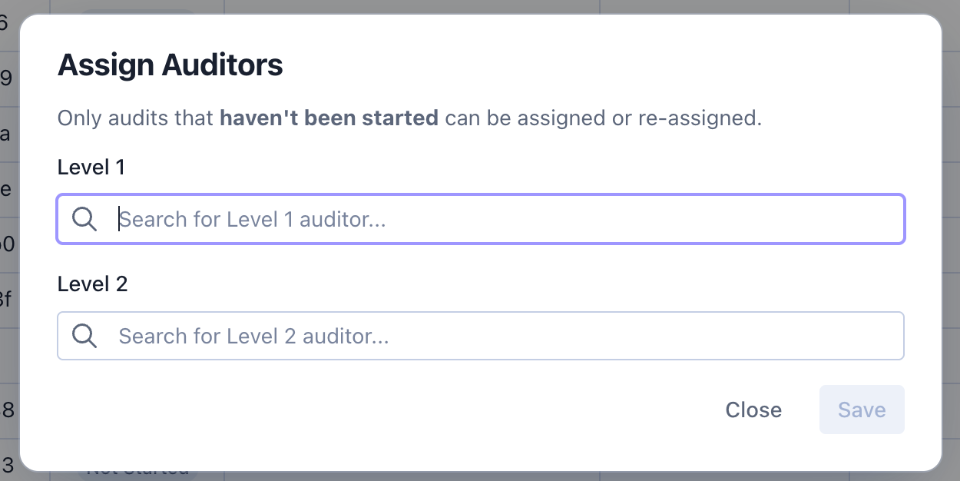Click the Assign Auditors dialog title
Viewport: 960px width, 481px height.
[x=170, y=65]
